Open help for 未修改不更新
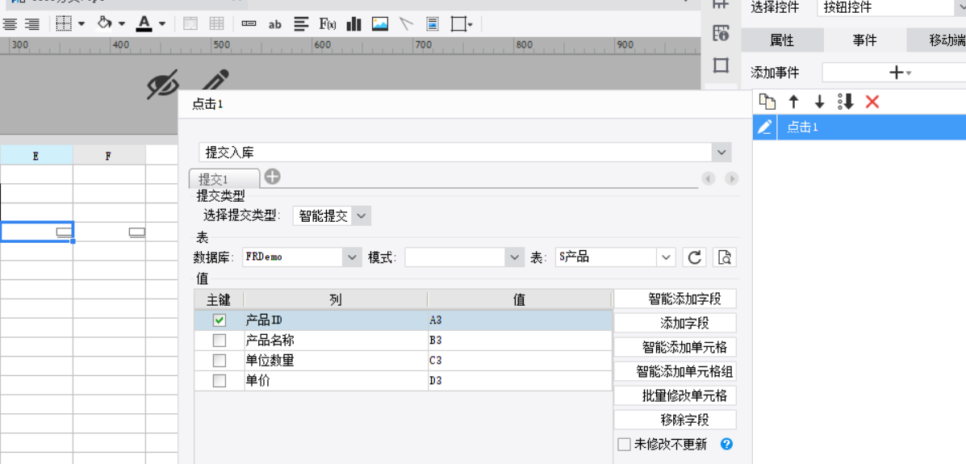This screenshot has width=966, height=464. pos(726,444)
